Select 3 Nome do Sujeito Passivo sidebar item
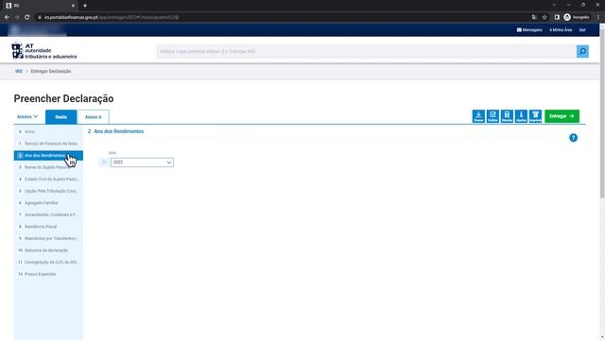The height and width of the screenshot is (340, 605). 48,167
